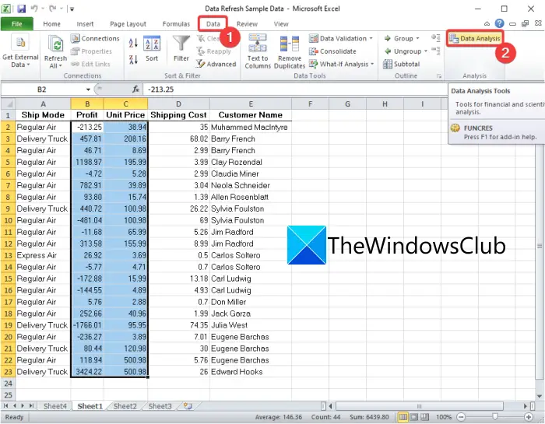Toggle the Filter funnel

tap(181, 49)
